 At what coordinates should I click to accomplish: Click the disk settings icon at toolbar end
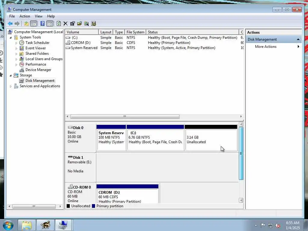pos(94,24)
